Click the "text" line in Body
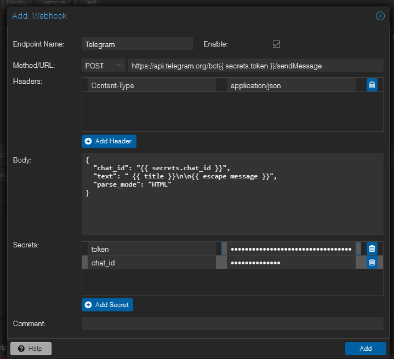 pos(185,176)
